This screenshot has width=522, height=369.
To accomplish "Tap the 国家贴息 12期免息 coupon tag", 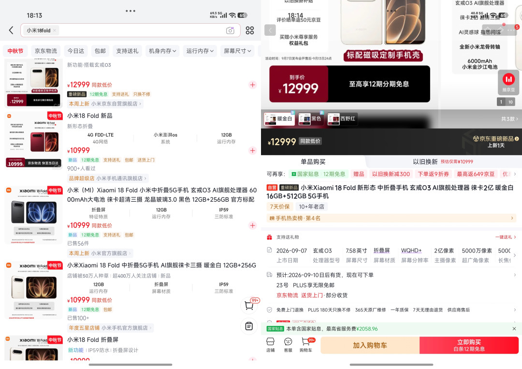I will pyautogui.click(x=318, y=174).
